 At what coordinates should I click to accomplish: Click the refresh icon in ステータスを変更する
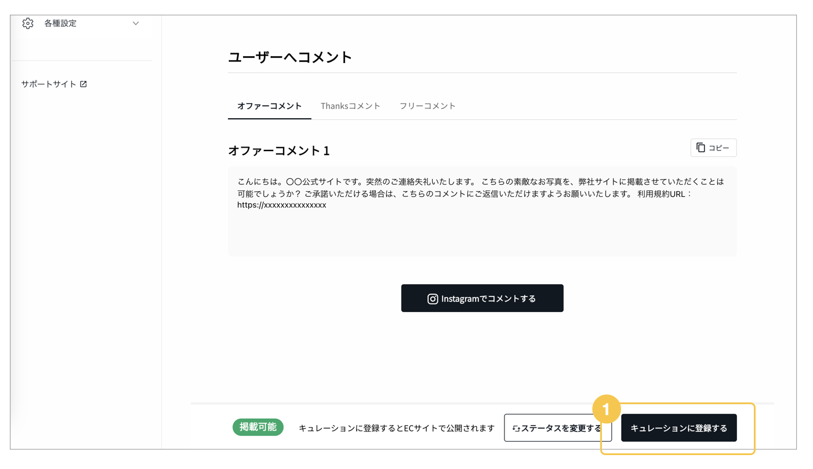pos(516,428)
